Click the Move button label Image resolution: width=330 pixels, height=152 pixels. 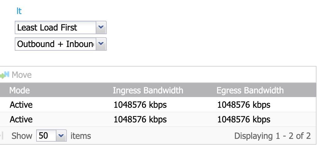21,75
